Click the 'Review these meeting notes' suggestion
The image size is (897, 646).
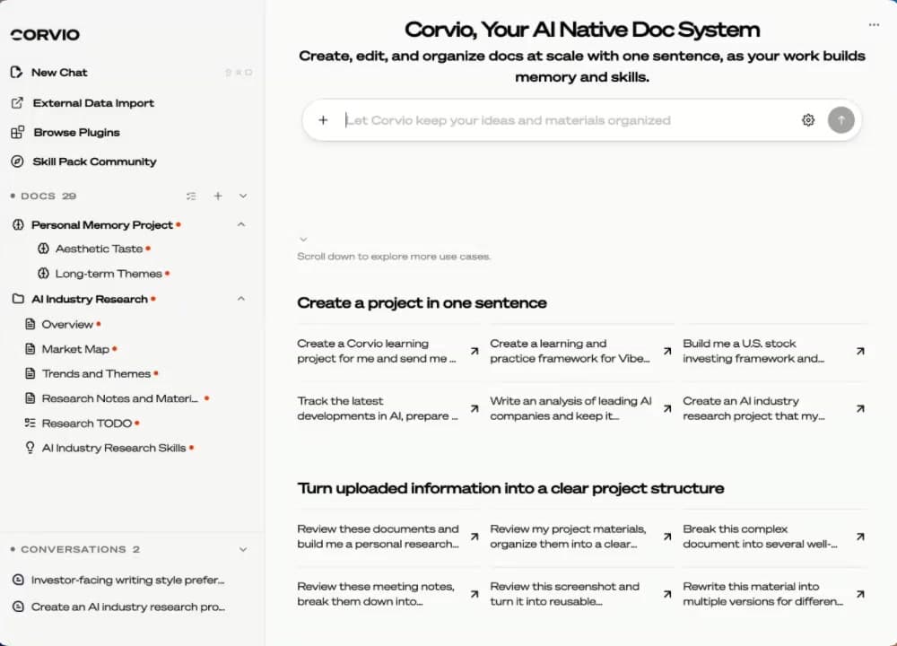coord(377,593)
